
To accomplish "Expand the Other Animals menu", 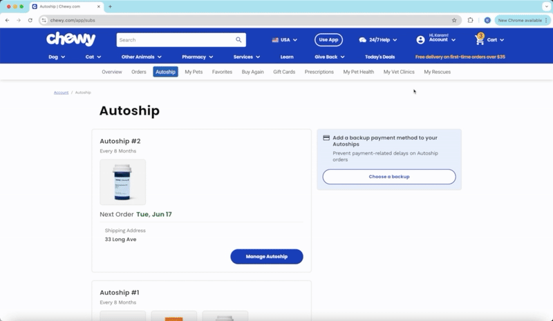I will [142, 57].
